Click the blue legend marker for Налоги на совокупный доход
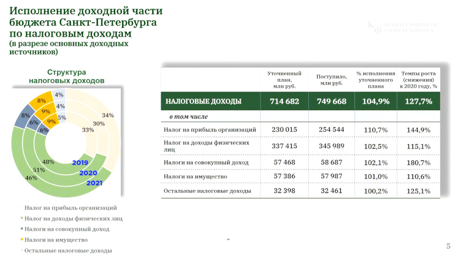 pos(22,229)
